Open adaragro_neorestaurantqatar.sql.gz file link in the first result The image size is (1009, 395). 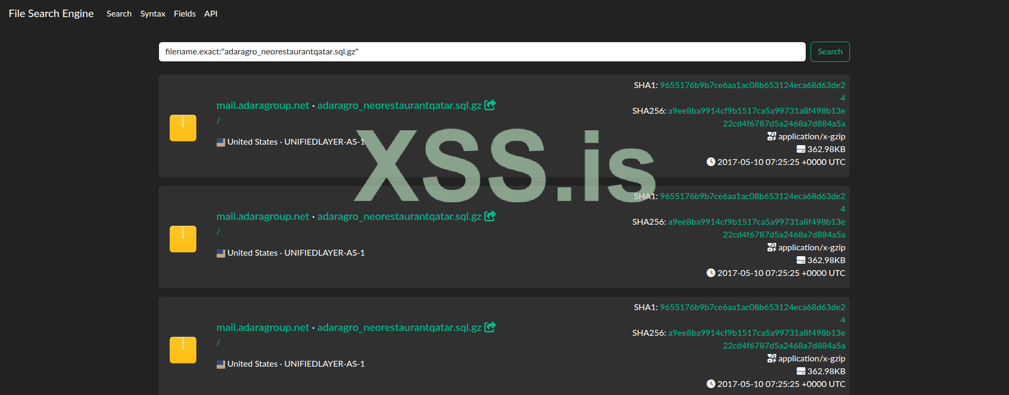tap(399, 106)
